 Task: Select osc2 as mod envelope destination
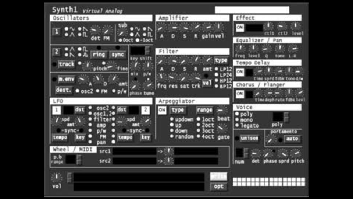pyautogui.click(x=78, y=91)
